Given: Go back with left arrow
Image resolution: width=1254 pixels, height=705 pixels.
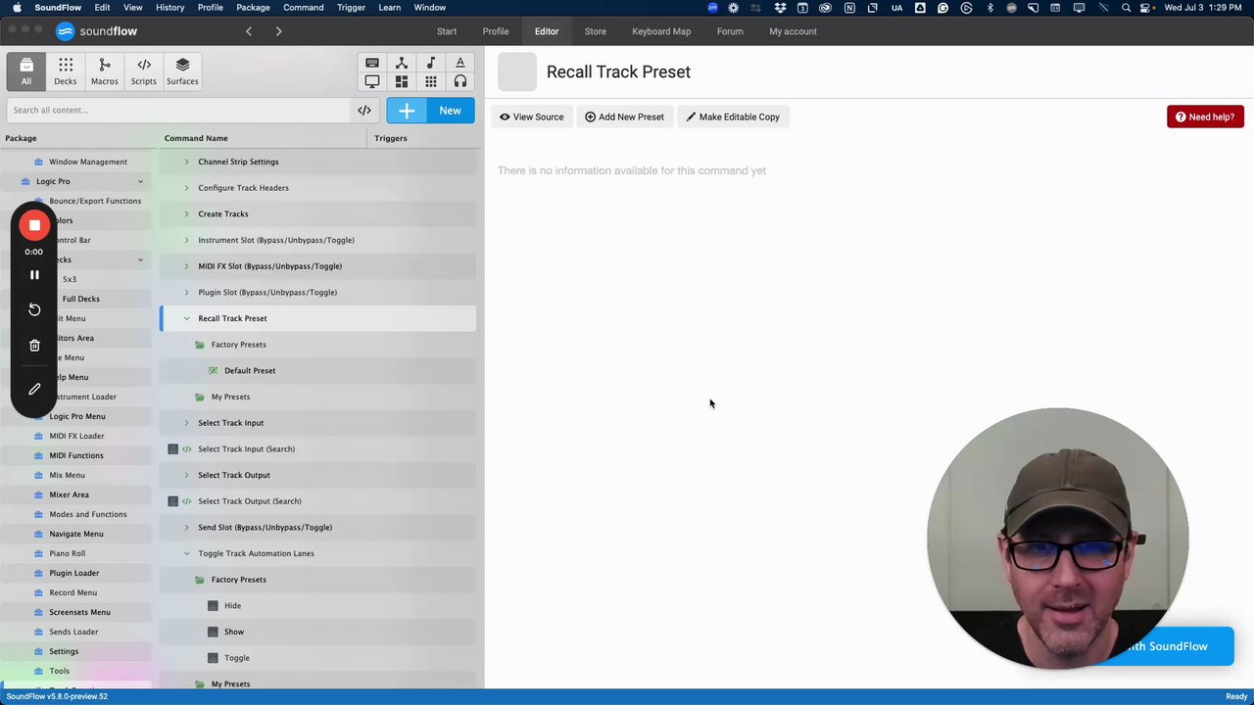Looking at the screenshot, I should (249, 31).
